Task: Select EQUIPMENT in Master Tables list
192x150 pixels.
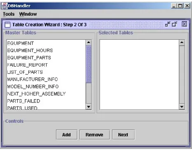Action: (46, 43)
